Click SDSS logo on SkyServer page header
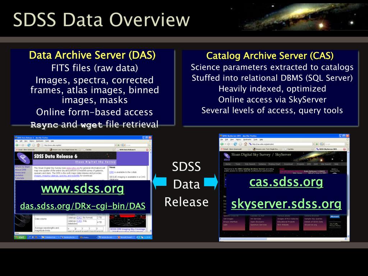Image resolution: width=368 pixels, height=276 pixels. pyautogui.click(x=226, y=157)
